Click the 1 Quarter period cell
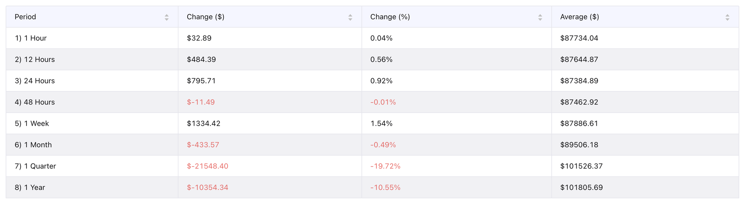This screenshot has width=746, height=205. click(x=35, y=166)
